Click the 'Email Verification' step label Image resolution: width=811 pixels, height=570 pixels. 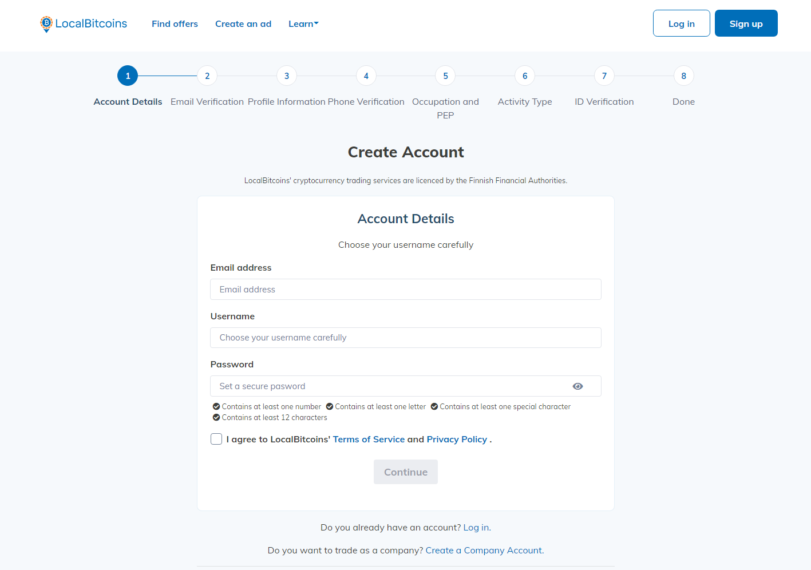tap(207, 102)
